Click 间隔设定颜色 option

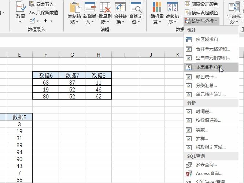(201, 4)
